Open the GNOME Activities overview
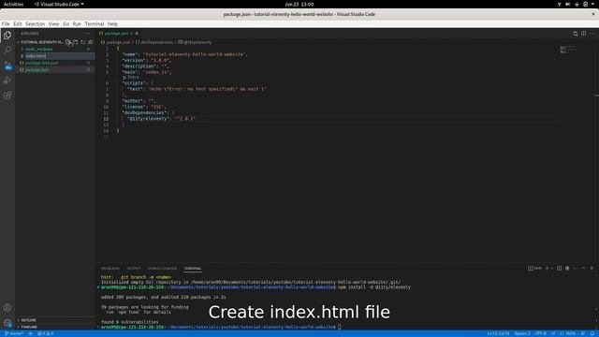This screenshot has height=337, width=599. coord(13,4)
